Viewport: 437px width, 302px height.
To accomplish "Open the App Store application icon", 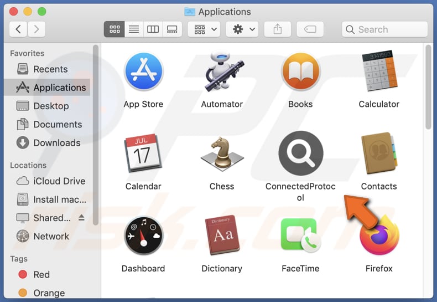I will pyautogui.click(x=143, y=71).
